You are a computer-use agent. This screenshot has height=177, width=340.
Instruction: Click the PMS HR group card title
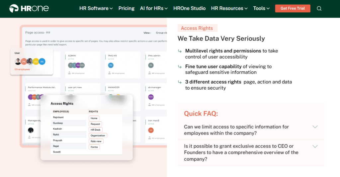(112, 56)
